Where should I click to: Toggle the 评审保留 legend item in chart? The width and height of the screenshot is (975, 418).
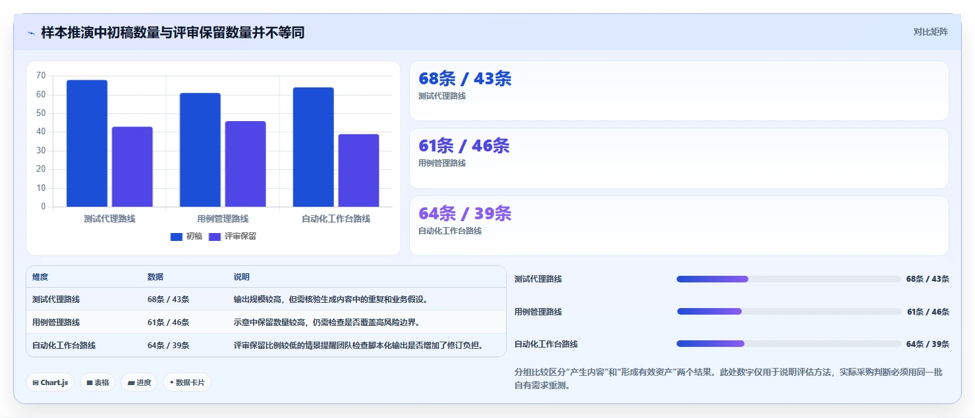pyautogui.click(x=233, y=236)
